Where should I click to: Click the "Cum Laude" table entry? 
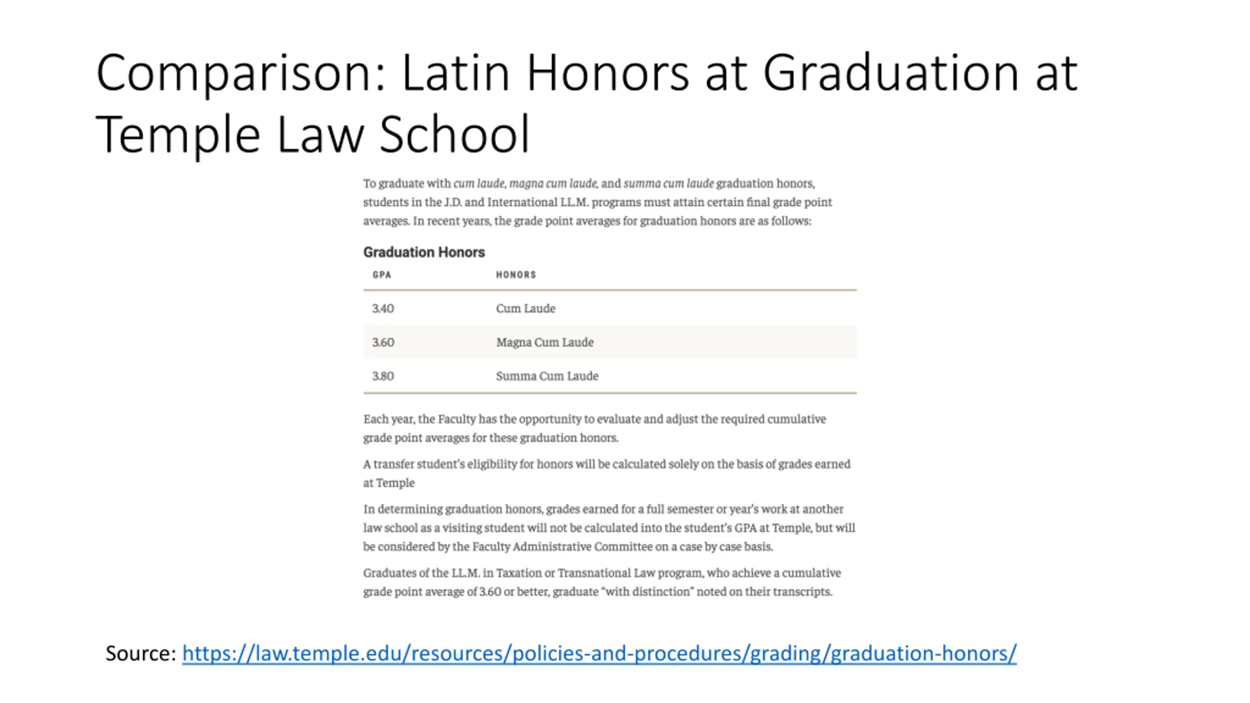(525, 309)
